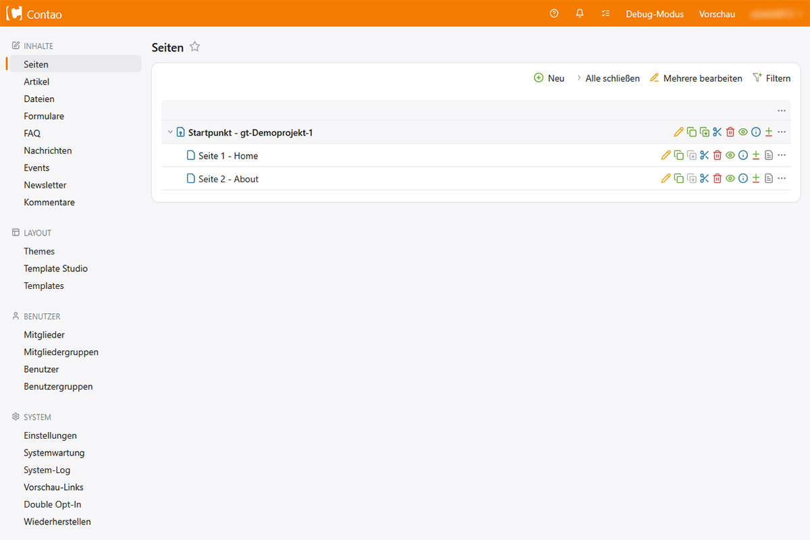
Task: Select the Seite 1 - Home tree entry
Action: point(228,156)
